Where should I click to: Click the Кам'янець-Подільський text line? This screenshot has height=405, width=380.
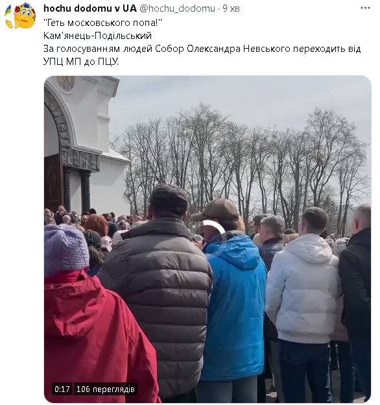97,36
